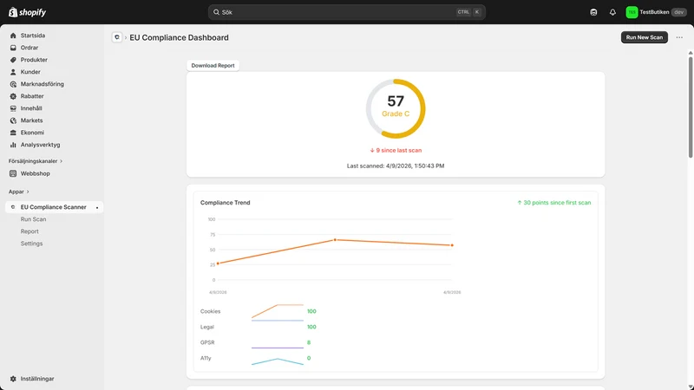Viewport: 694px width, 390px height.
Task: Click the Innehåll content icon
Action: click(13, 108)
